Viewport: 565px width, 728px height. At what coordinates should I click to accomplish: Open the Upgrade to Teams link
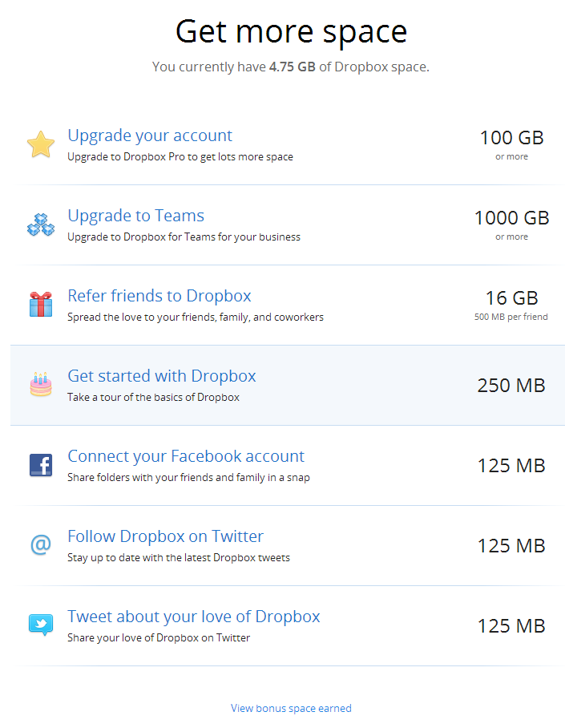pyautogui.click(x=136, y=216)
